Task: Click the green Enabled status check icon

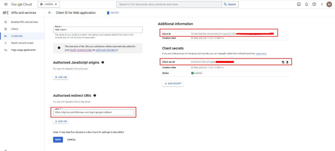Action: [192, 73]
